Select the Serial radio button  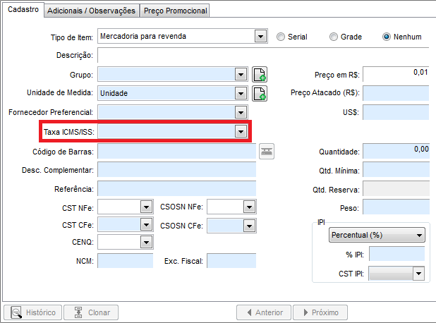[x=281, y=36]
